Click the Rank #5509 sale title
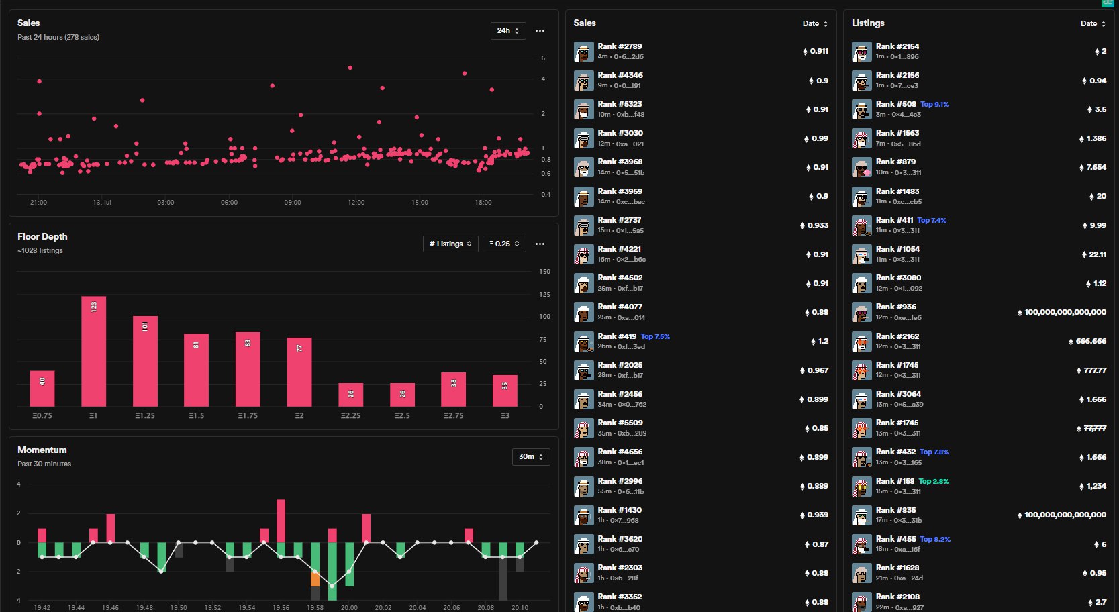The height and width of the screenshot is (612, 1119). tap(620, 423)
